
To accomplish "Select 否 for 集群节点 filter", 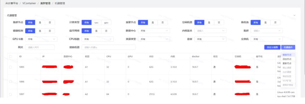I will [x=50, y=22].
